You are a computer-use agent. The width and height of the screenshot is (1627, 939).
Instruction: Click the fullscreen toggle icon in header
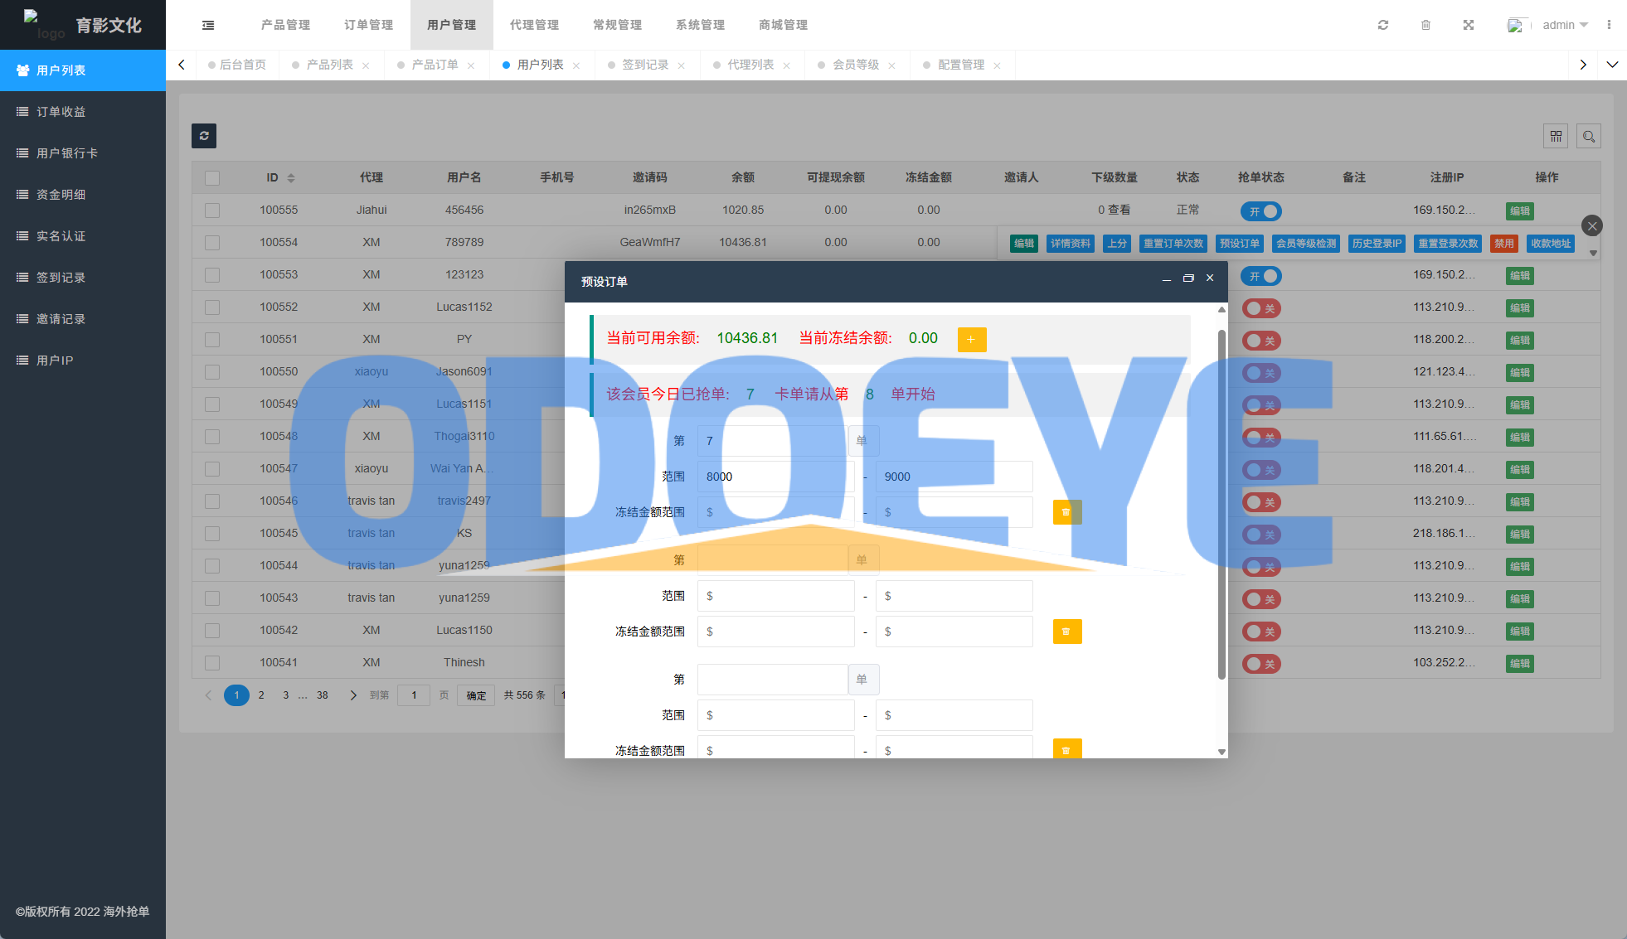1468,25
